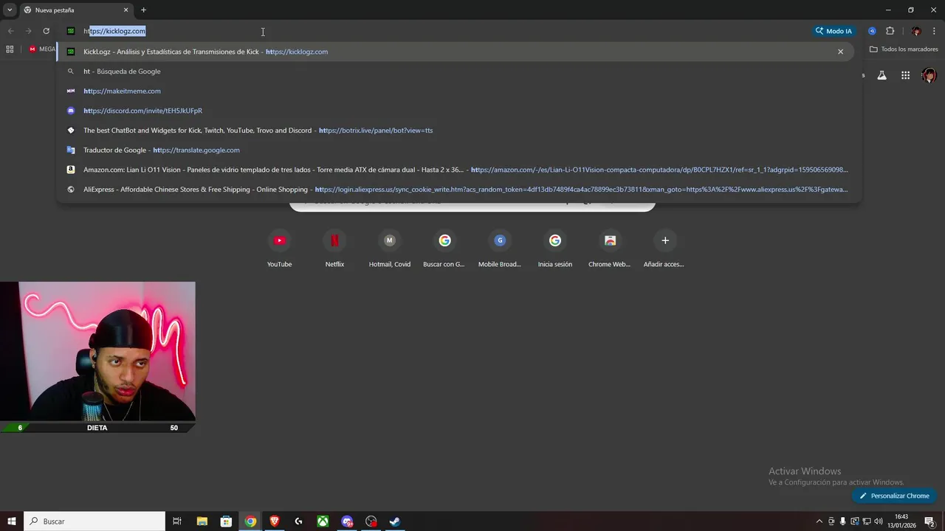Open the tab search dropdown arrow
This screenshot has width=945, height=531.
(x=10, y=10)
